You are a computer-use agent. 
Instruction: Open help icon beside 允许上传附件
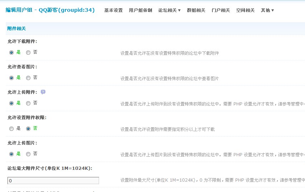click(43, 92)
